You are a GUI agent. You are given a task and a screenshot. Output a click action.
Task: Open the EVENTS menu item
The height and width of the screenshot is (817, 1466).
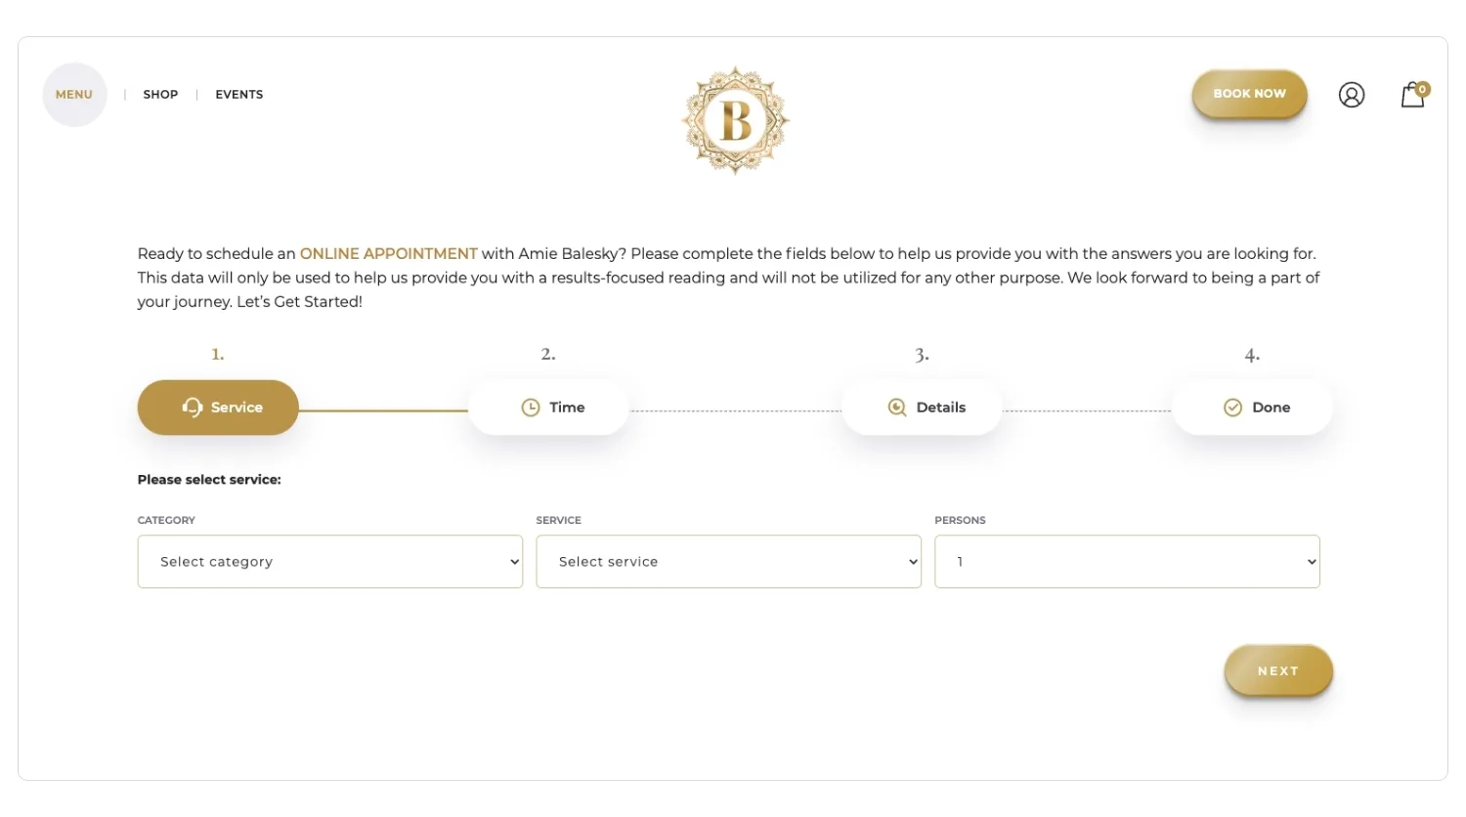(x=239, y=95)
